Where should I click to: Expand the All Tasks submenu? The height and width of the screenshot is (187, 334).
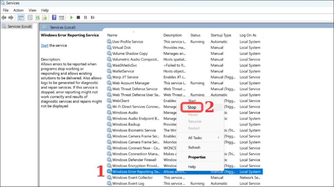(200, 138)
